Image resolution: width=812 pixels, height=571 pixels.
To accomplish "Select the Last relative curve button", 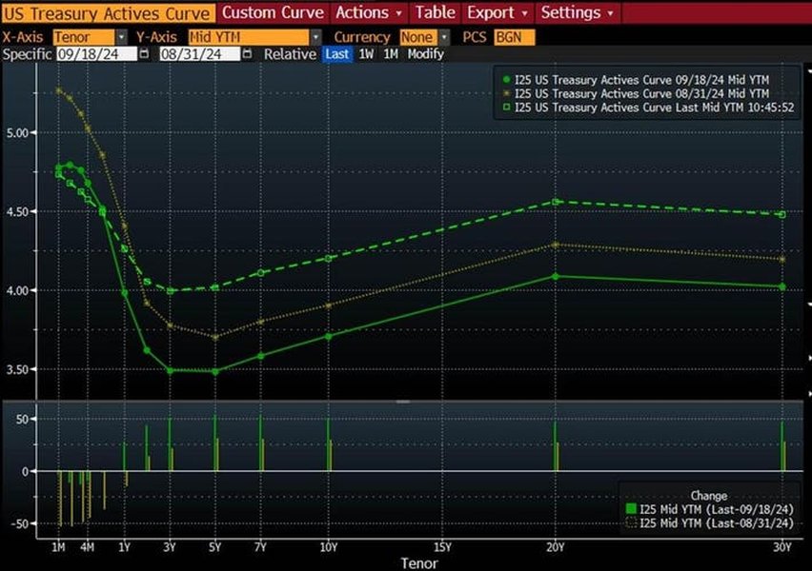I will [337, 54].
